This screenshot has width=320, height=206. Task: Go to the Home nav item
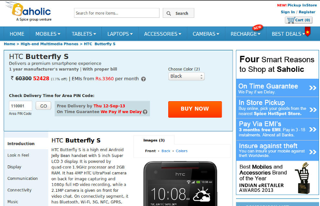[17, 34]
